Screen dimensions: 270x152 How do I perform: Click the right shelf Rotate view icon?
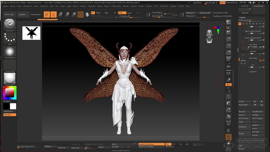228,117
